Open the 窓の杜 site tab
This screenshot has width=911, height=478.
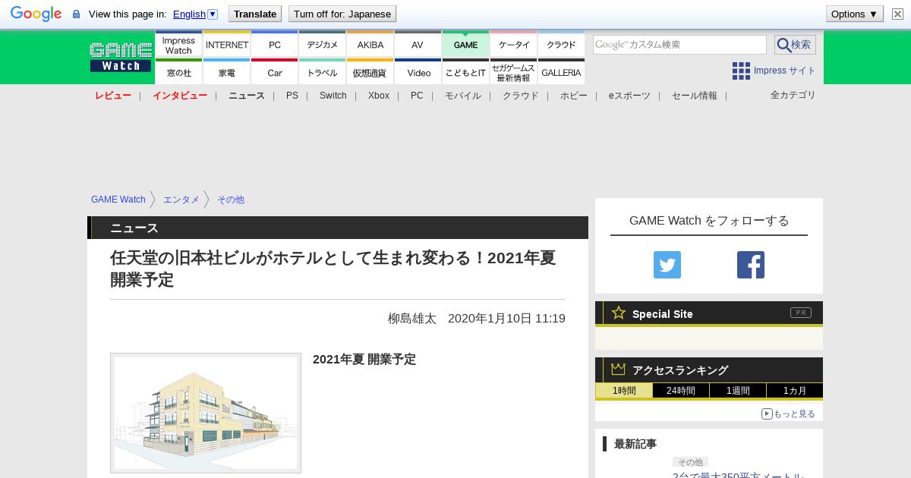[178, 72]
